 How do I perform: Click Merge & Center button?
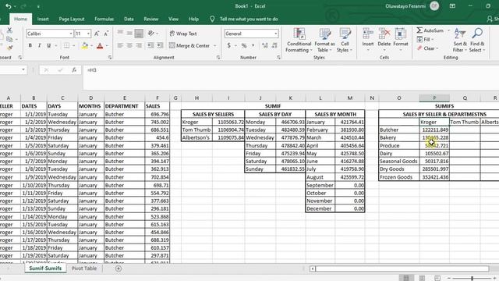(x=189, y=45)
